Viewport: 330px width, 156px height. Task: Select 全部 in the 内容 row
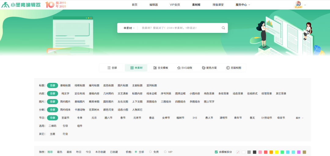point(53,94)
